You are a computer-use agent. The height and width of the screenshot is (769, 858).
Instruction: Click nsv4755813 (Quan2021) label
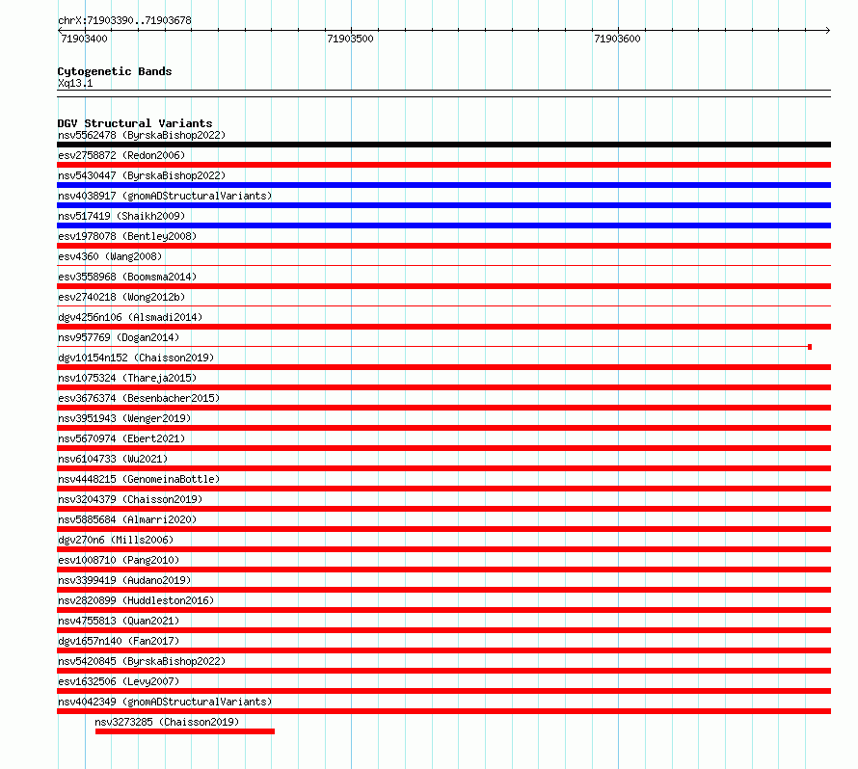pos(119,621)
